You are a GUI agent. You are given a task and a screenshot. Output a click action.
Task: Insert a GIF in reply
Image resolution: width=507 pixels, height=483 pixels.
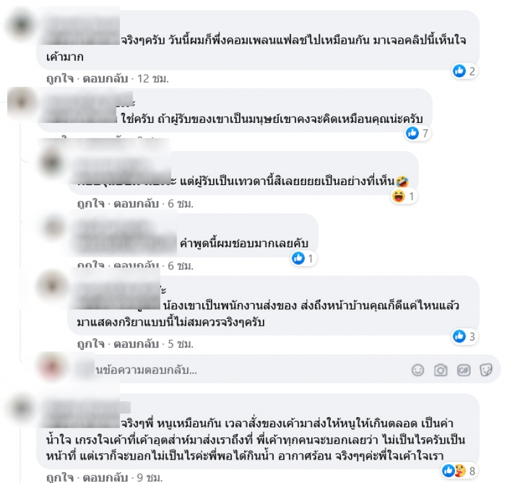tap(463, 370)
